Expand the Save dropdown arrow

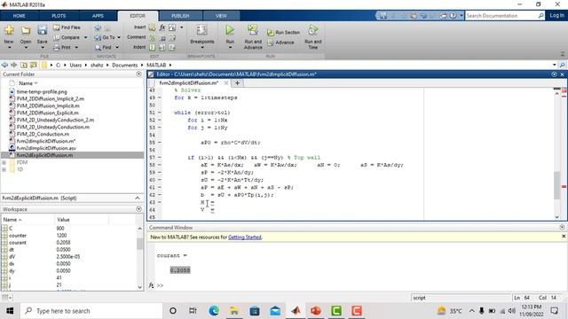(42, 47)
